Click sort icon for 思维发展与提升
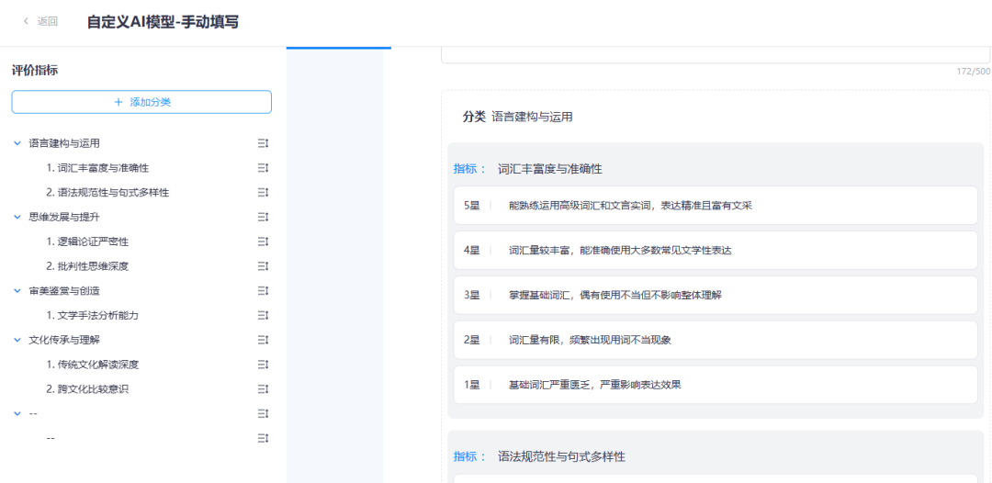The image size is (992, 483). tap(264, 217)
